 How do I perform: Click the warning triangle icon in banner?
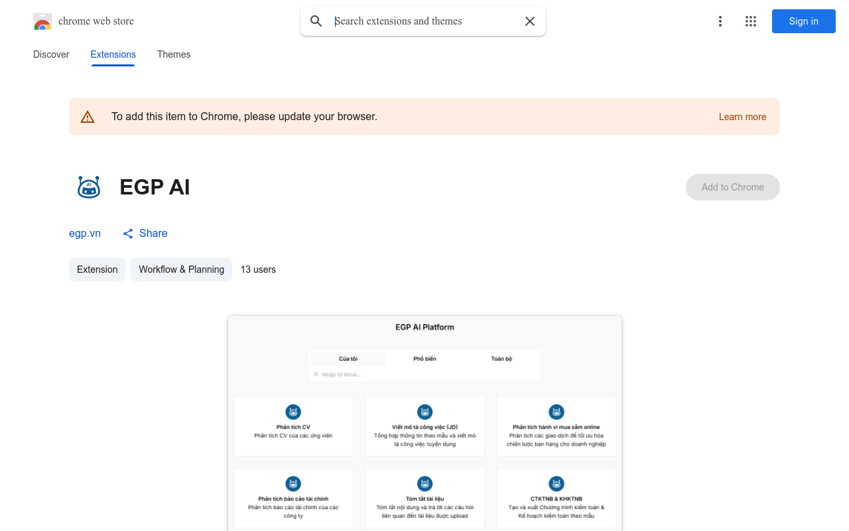(x=88, y=117)
